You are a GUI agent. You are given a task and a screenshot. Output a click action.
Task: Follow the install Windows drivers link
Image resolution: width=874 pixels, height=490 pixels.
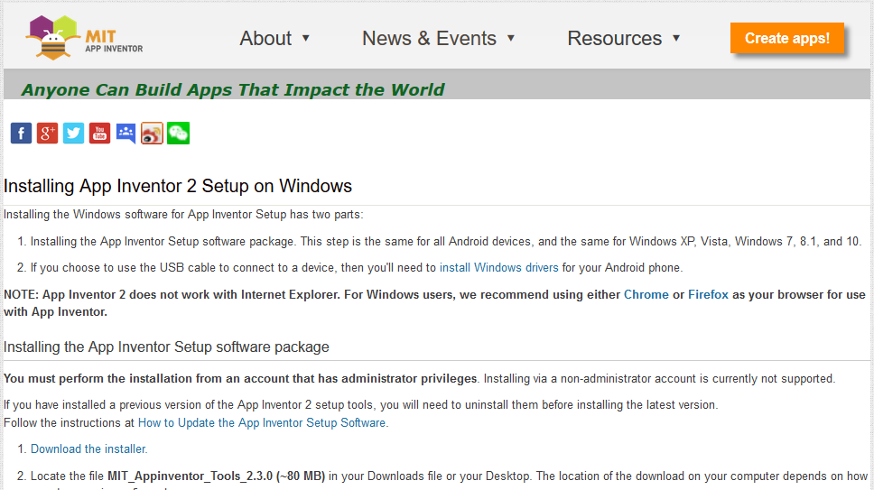point(498,268)
